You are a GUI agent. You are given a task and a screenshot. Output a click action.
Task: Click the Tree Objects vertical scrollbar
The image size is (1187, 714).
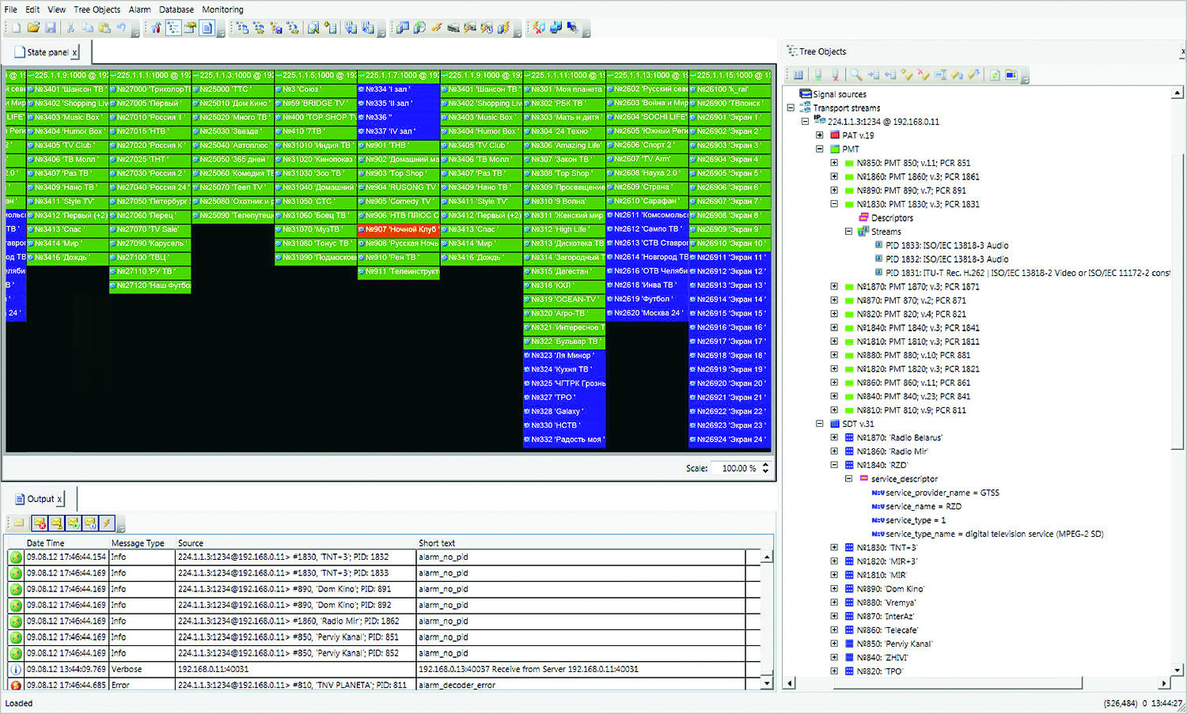coord(1178,381)
